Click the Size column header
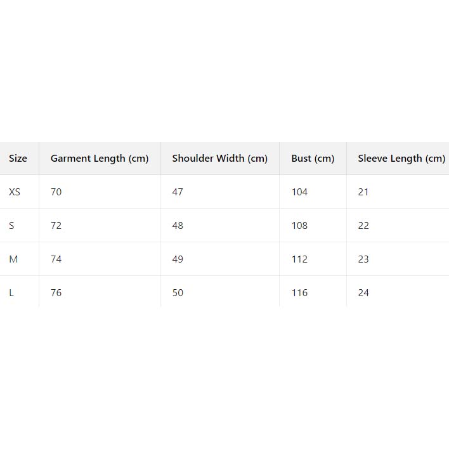 (18, 159)
